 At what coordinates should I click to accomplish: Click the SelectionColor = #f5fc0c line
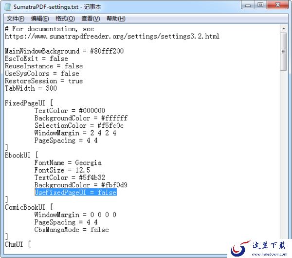[x=79, y=125]
